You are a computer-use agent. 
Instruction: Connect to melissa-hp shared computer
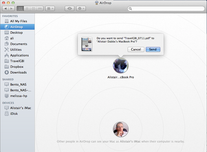click(17, 96)
